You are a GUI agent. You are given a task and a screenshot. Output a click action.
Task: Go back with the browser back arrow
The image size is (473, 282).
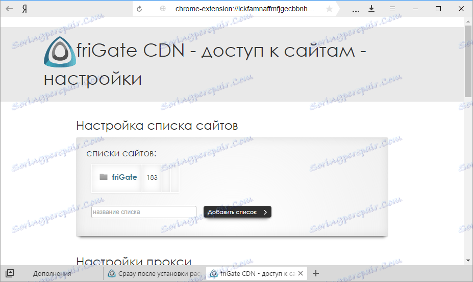click(x=9, y=9)
